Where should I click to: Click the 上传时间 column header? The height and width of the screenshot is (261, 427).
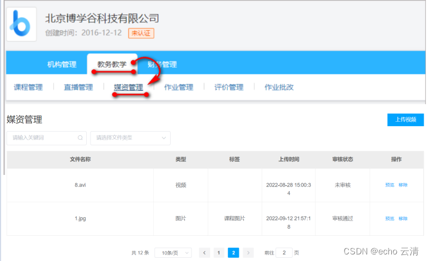[289, 160]
